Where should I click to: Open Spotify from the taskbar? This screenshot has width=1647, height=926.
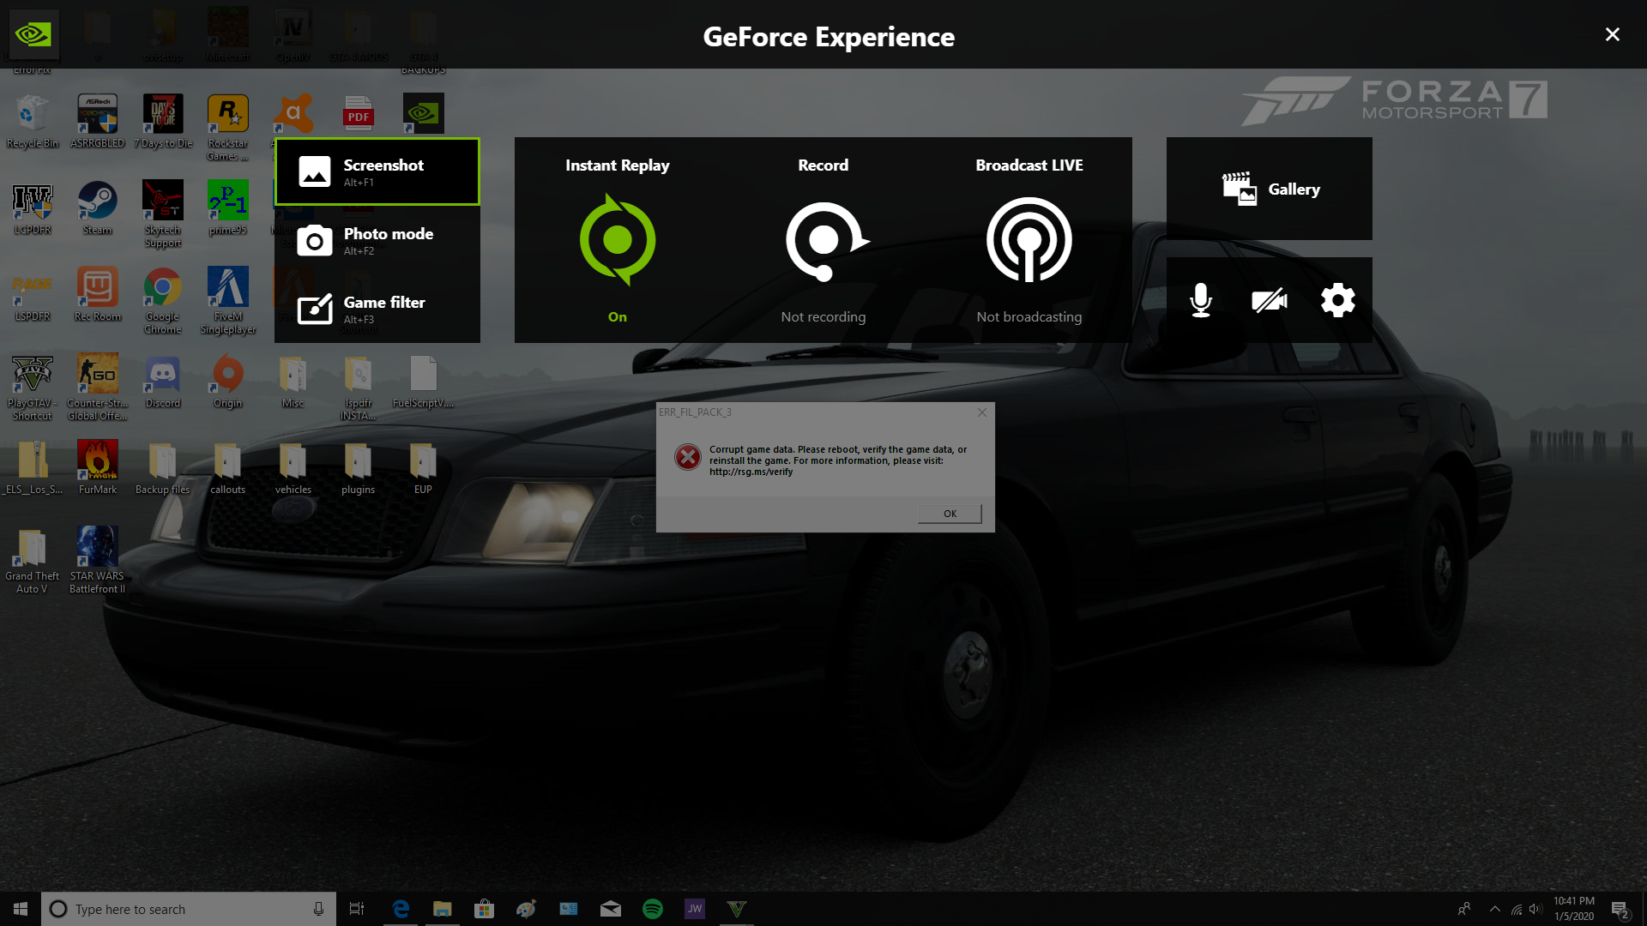[653, 909]
